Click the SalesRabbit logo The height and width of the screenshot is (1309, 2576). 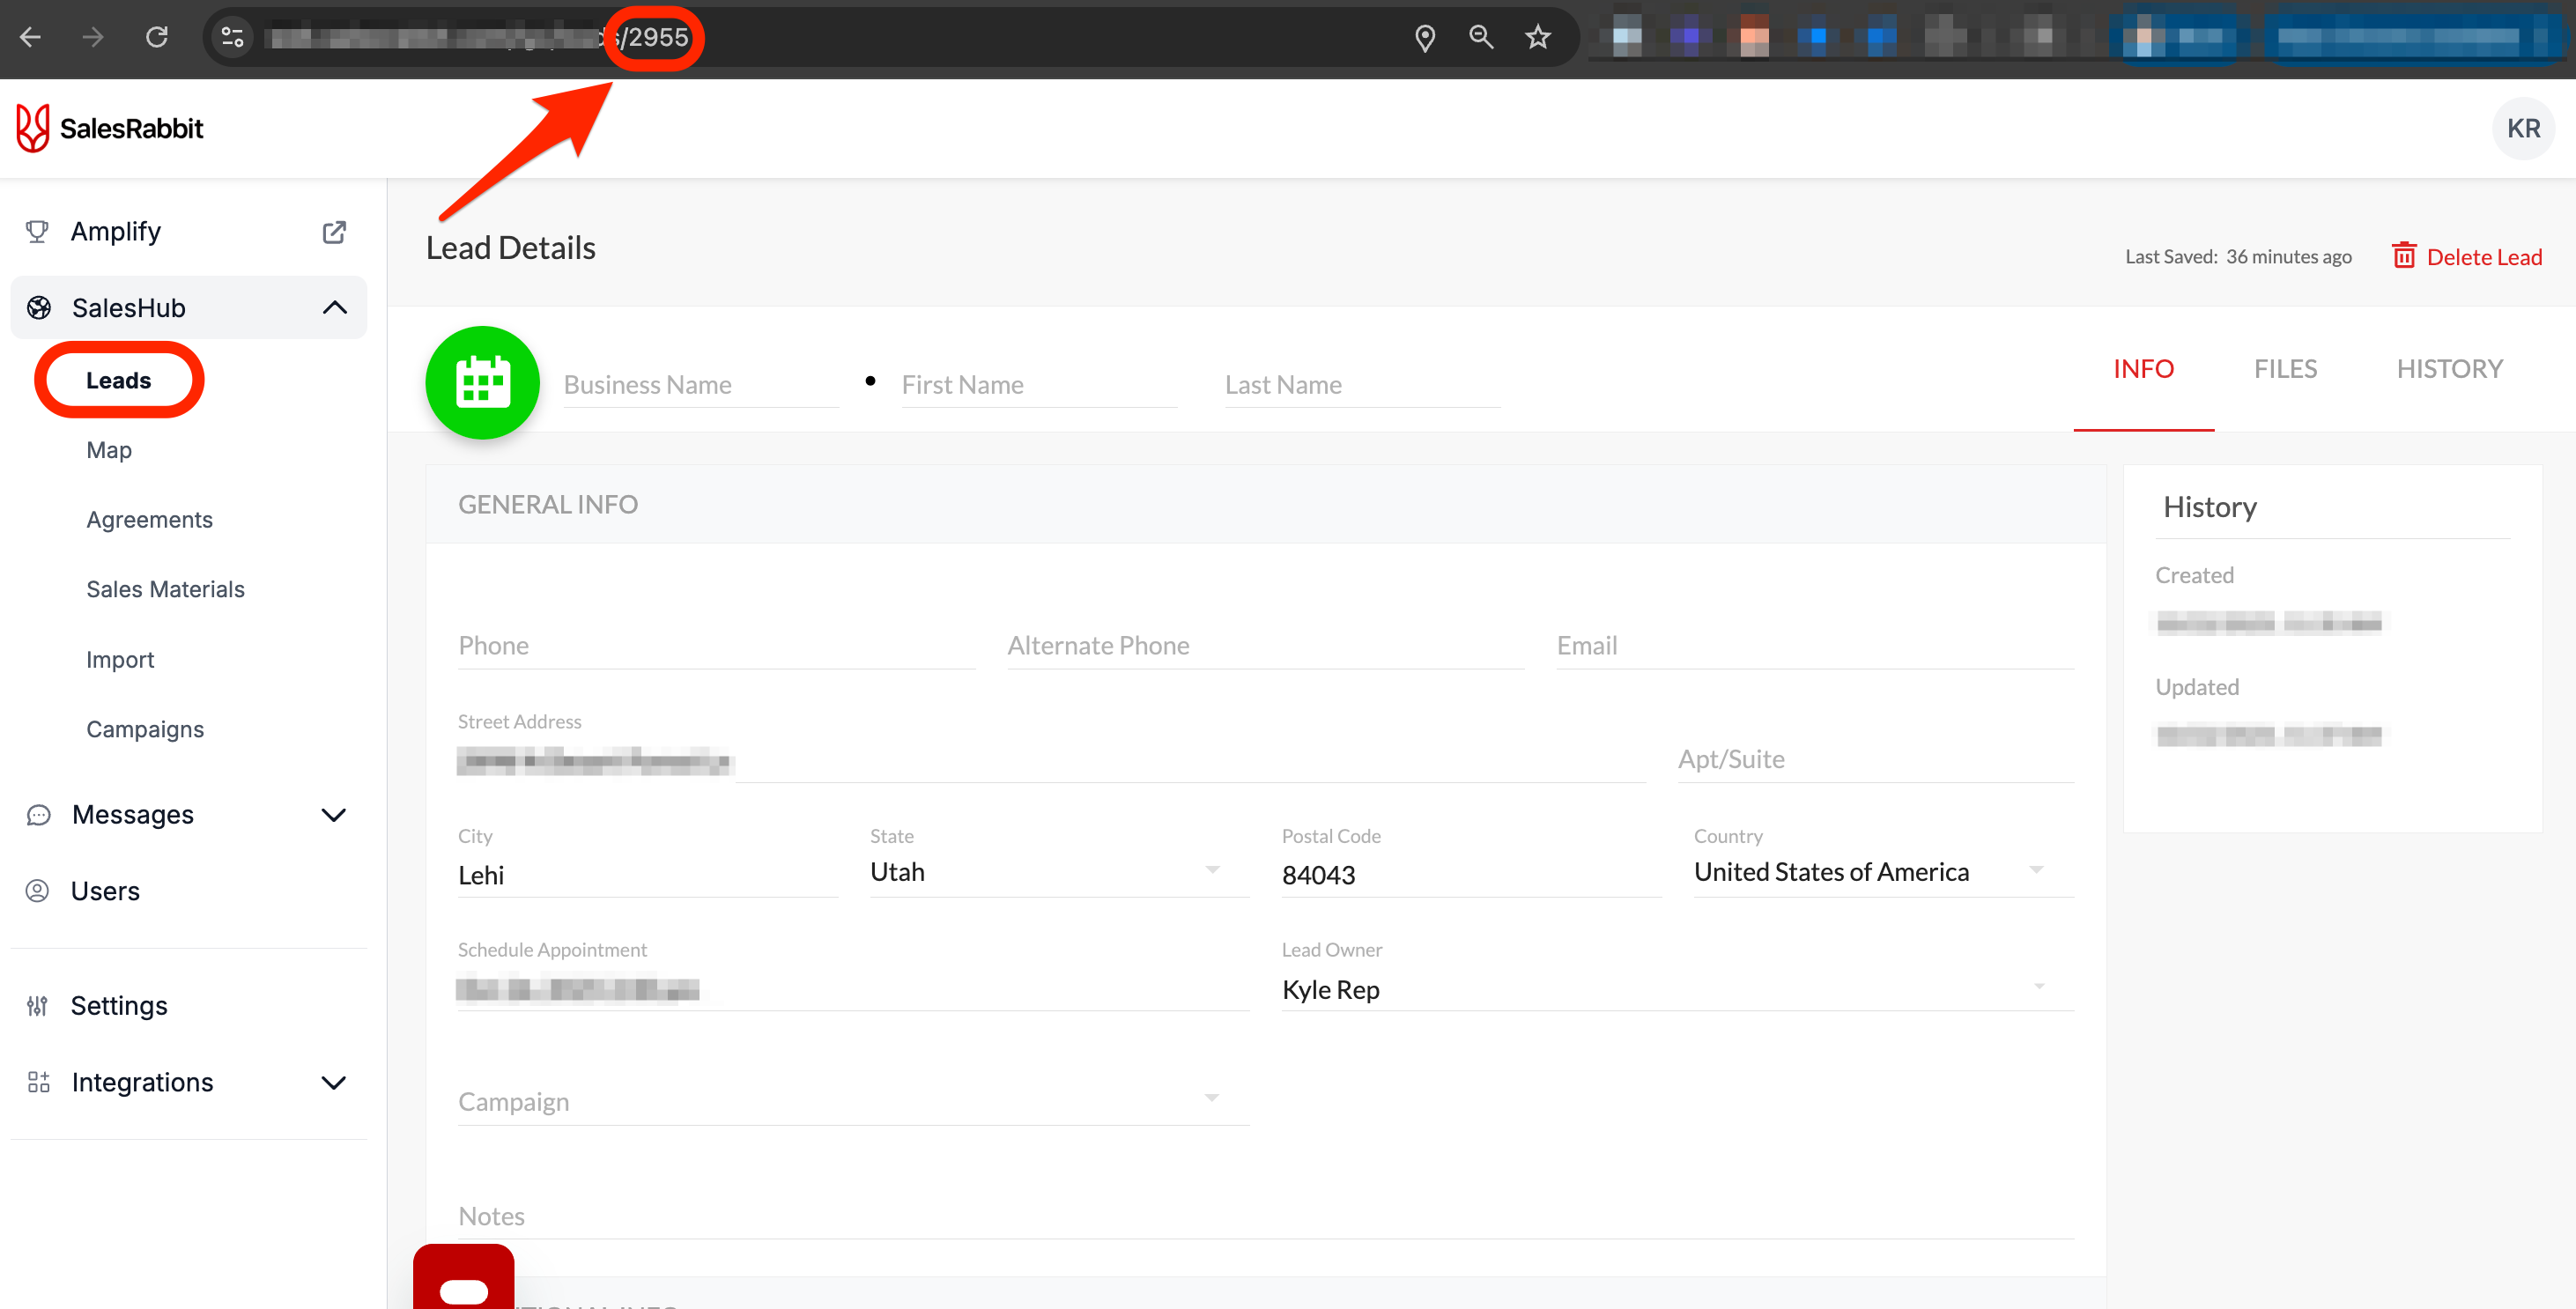point(110,128)
